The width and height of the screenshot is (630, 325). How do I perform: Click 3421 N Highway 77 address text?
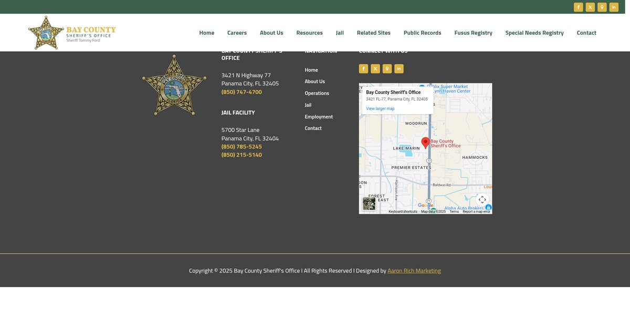click(246, 75)
